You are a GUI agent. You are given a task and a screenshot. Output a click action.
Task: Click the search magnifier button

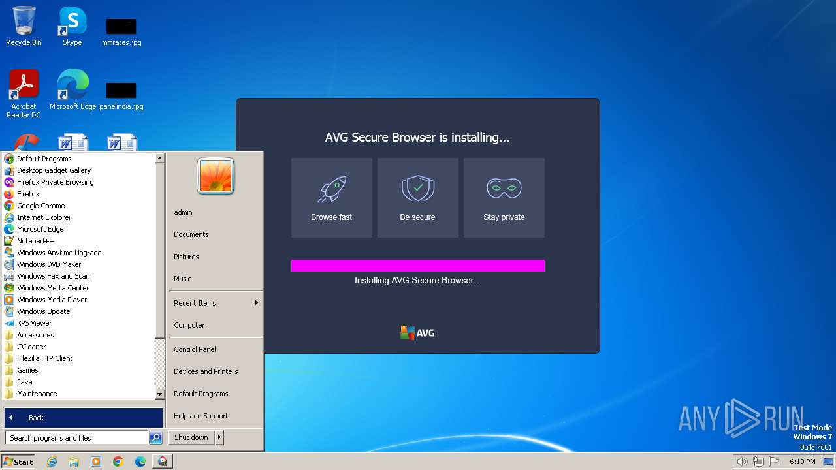click(155, 438)
